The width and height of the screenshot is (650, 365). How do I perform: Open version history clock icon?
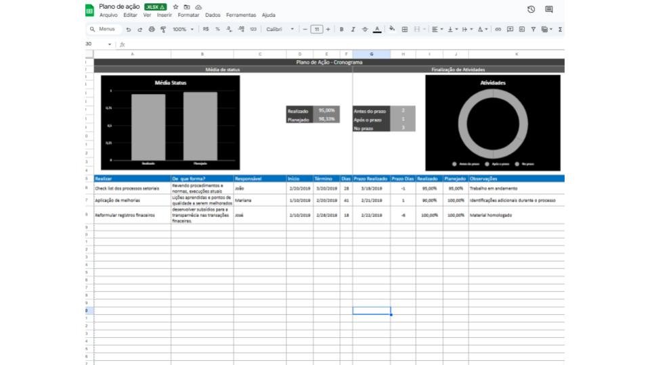[x=531, y=9]
